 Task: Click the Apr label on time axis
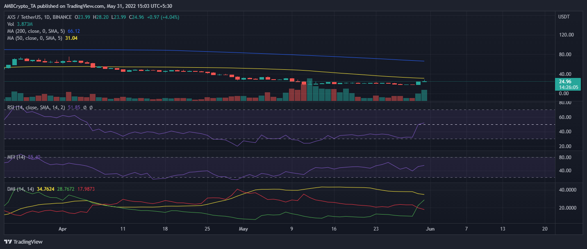tap(62, 228)
